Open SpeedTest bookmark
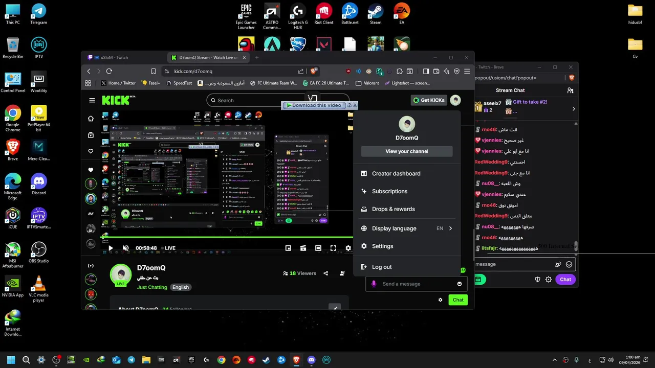Viewport: 655px width, 368px height. pyautogui.click(x=179, y=83)
